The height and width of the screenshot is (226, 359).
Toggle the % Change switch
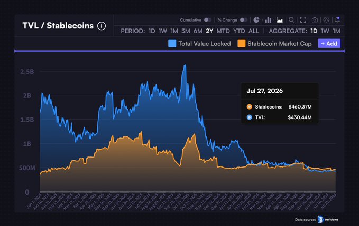[x=244, y=20]
